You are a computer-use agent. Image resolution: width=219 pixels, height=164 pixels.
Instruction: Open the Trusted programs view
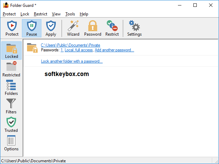[x=11, y=125]
